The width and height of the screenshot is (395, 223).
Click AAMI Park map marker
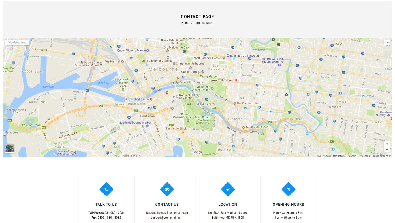click(213, 104)
